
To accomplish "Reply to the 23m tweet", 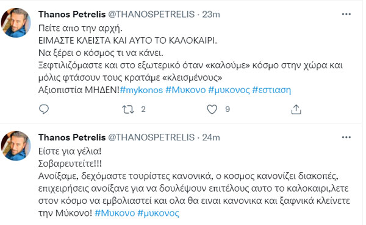I will (44, 109).
